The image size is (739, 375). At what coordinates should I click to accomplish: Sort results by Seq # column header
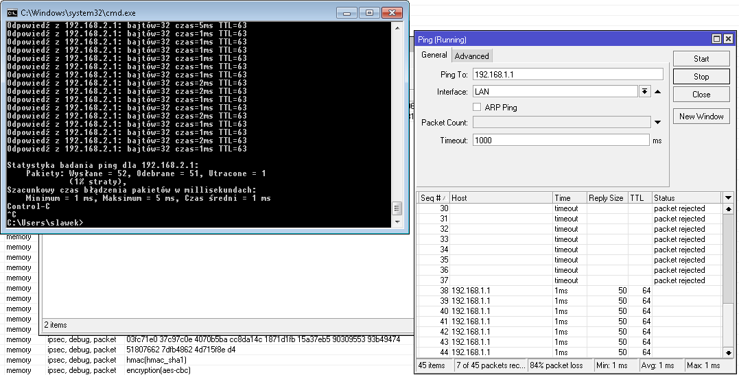[x=434, y=197]
